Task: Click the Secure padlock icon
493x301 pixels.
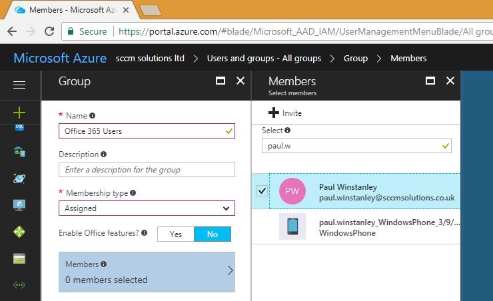Action: coord(71,31)
